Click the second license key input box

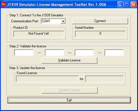55,52
